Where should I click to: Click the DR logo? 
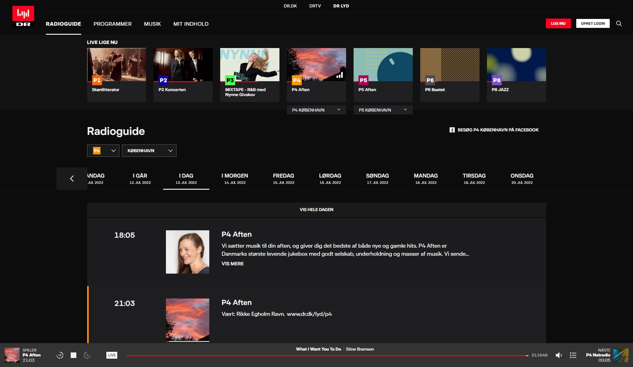tap(23, 17)
